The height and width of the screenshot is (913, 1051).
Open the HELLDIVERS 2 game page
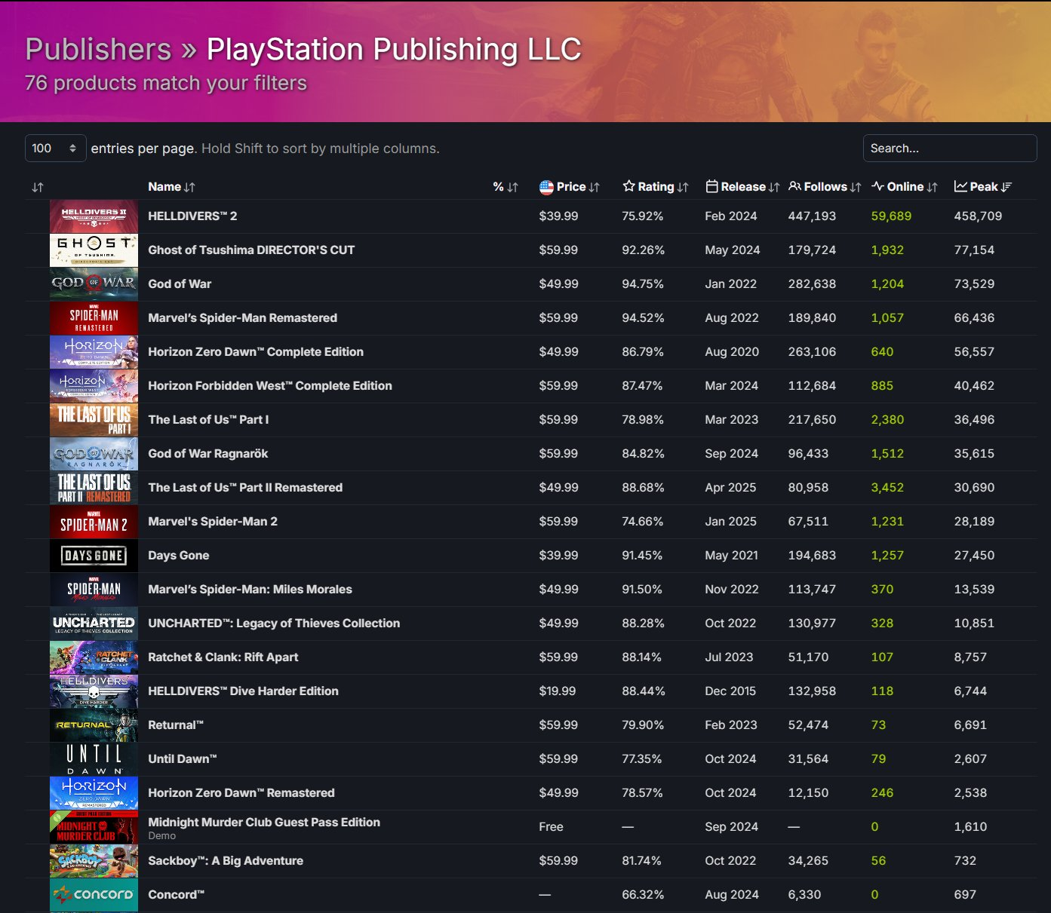click(x=192, y=216)
